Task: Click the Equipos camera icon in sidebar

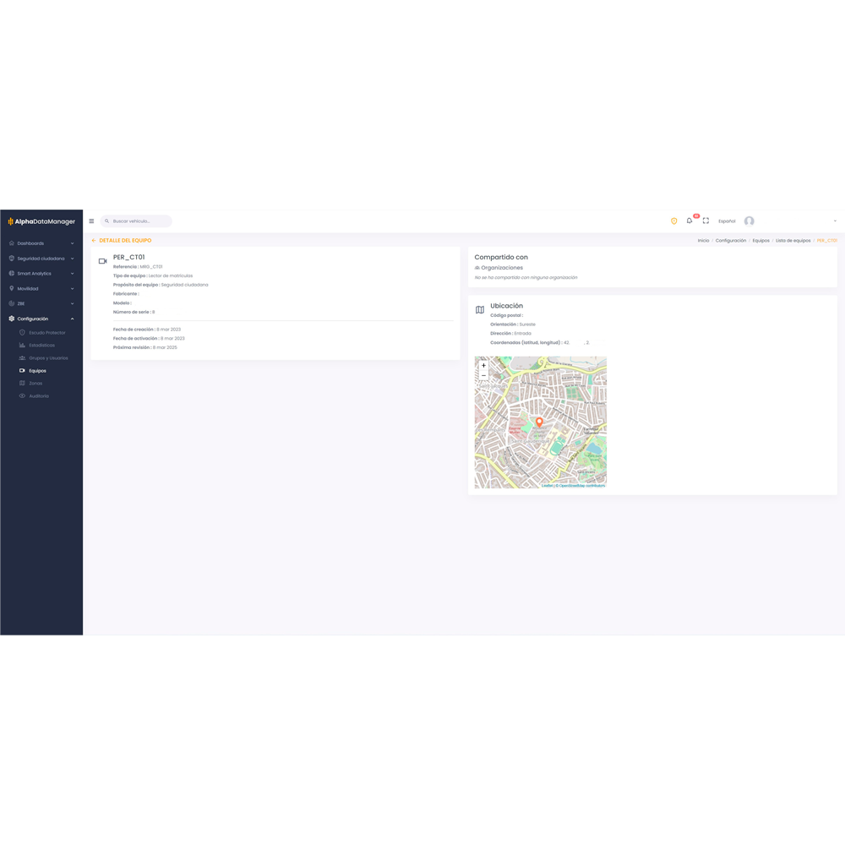Action: [x=22, y=370]
